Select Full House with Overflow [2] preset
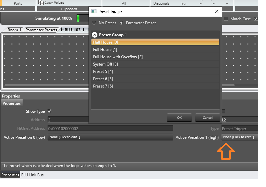The image size is (266, 187). (118, 57)
